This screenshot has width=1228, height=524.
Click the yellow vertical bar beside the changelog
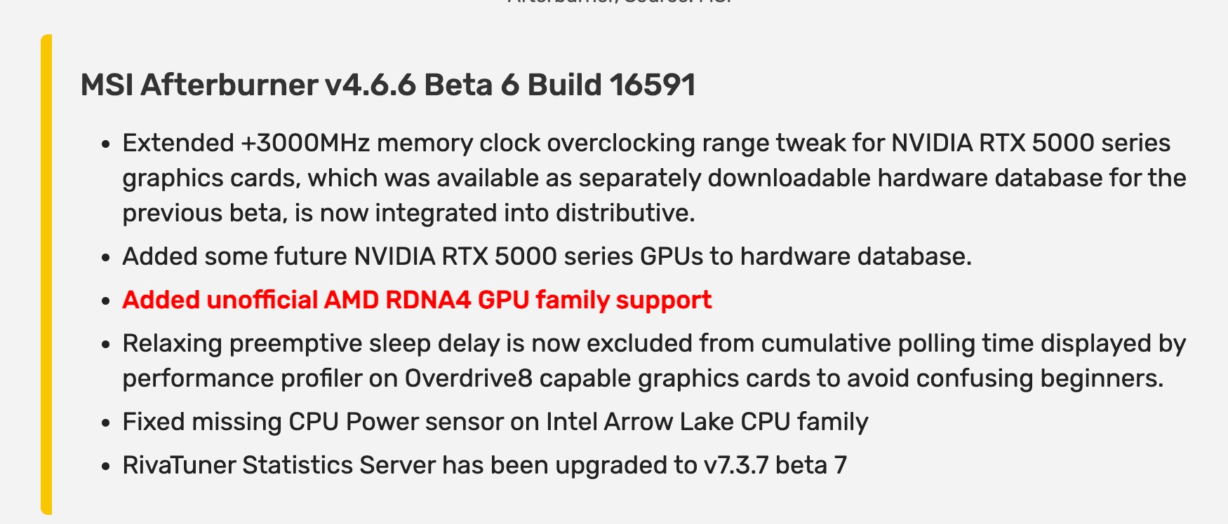tap(46, 274)
